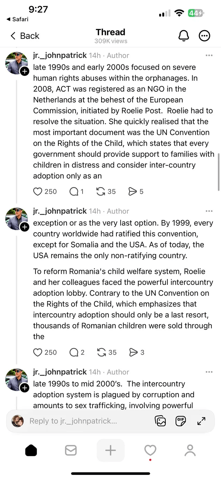Open the two replies on second post
Screen dimensions: 221x479
coord(74,352)
